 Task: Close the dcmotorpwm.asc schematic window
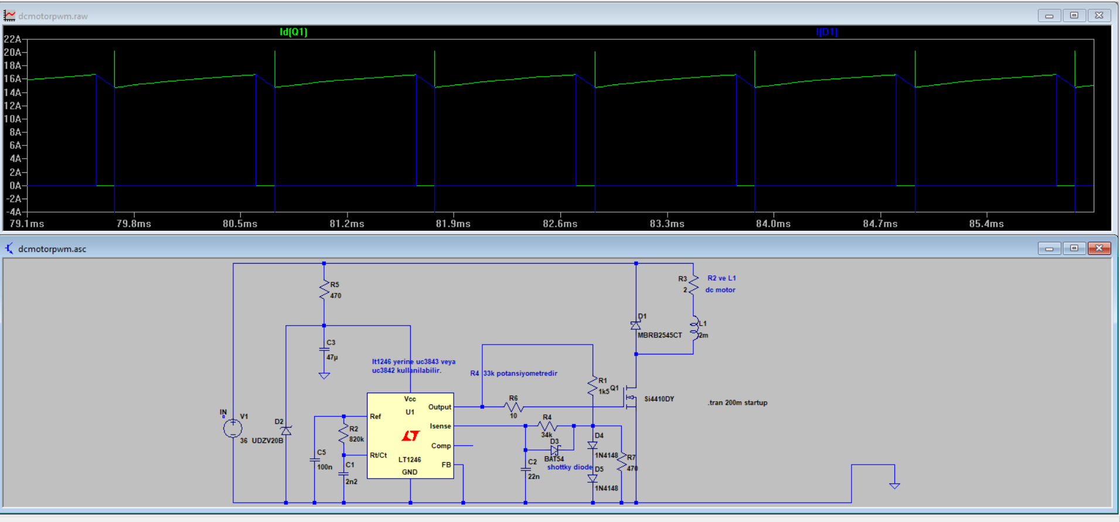(x=1099, y=248)
